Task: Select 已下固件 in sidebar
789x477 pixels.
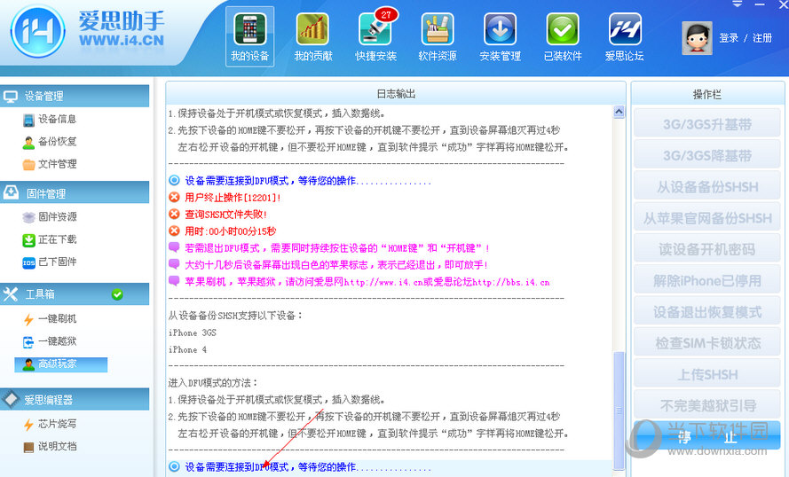Action: click(x=50, y=262)
